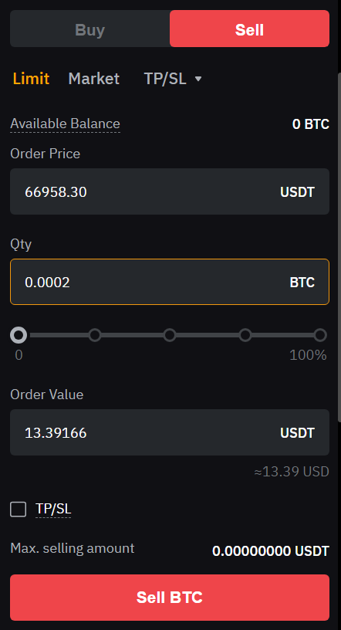Set slider to the 0 percent handle

point(19,335)
